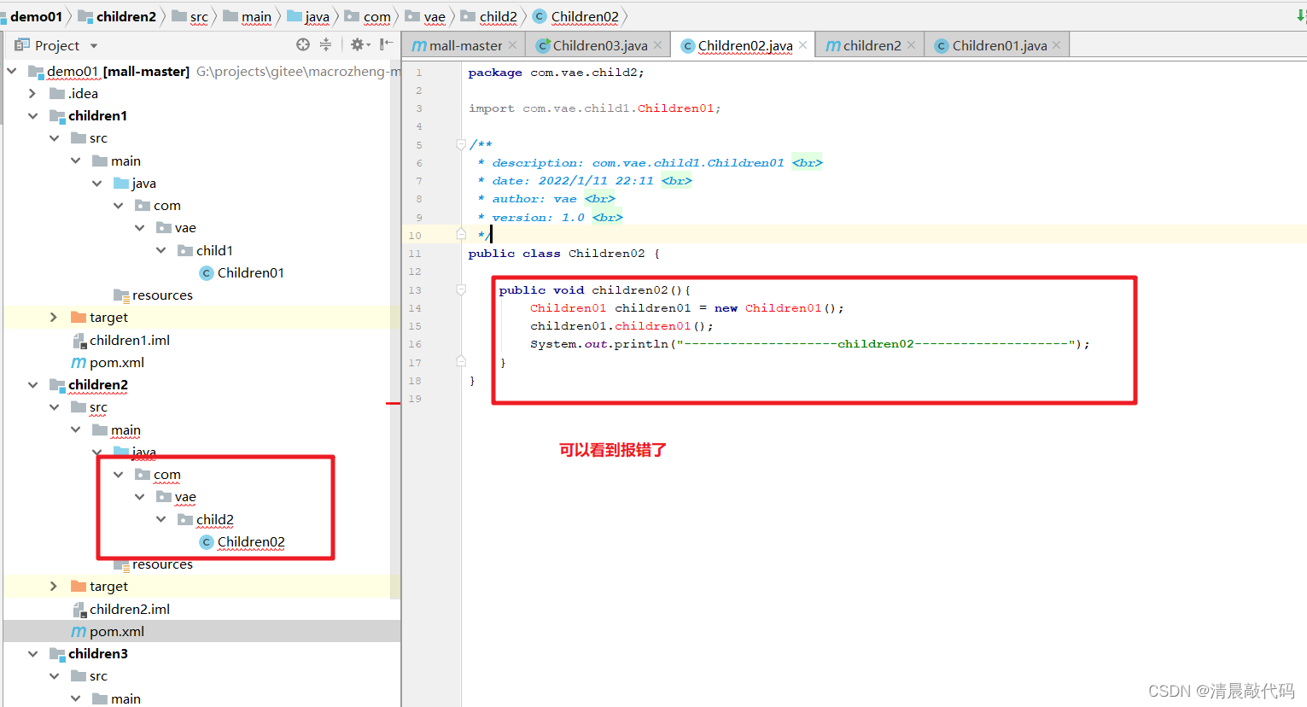This screenshot has height=707, width=1307.
Task: Switch to the mall-master tab
Action: 465,45
